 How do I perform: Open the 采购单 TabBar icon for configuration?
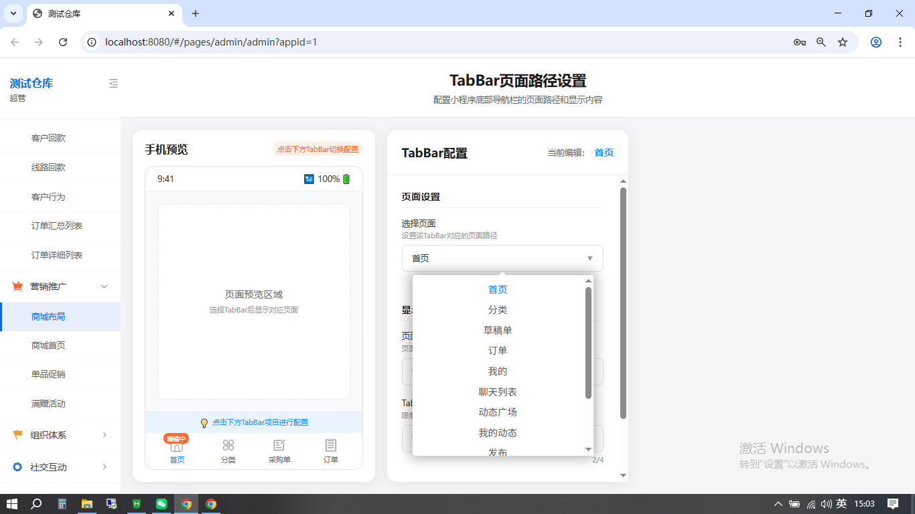coord(279,444)
